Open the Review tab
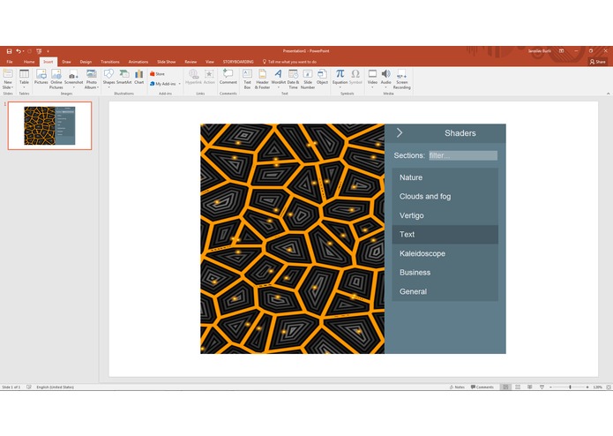Screen dimensions: 613x436 [191, 62]
